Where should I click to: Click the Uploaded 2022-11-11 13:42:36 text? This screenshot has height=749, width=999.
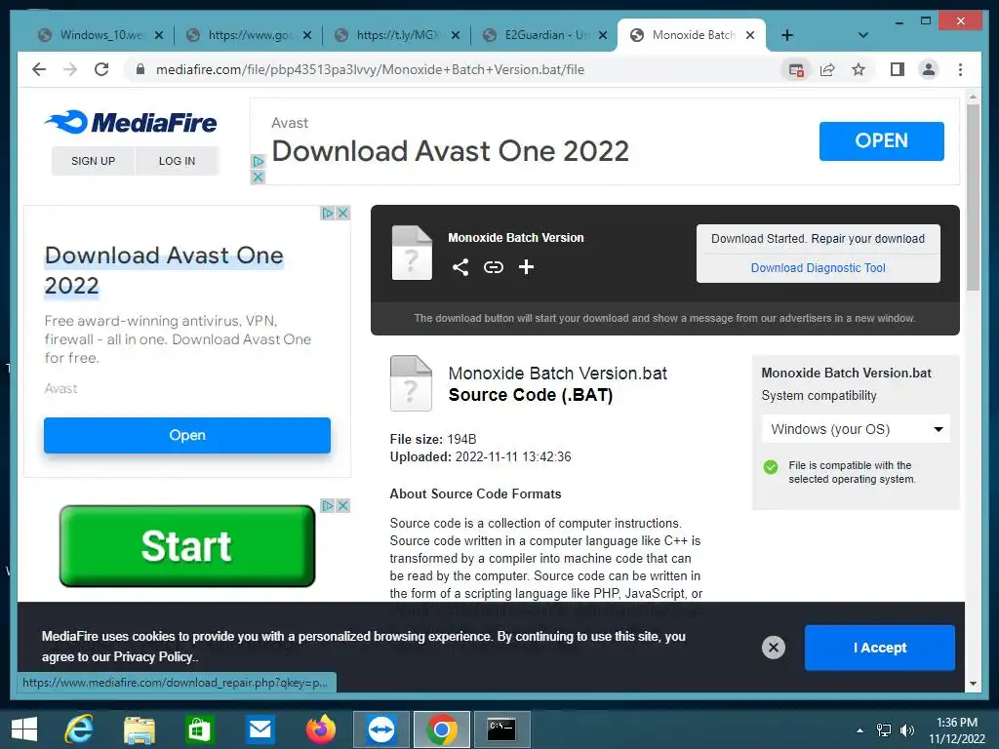tap(480, 456)
